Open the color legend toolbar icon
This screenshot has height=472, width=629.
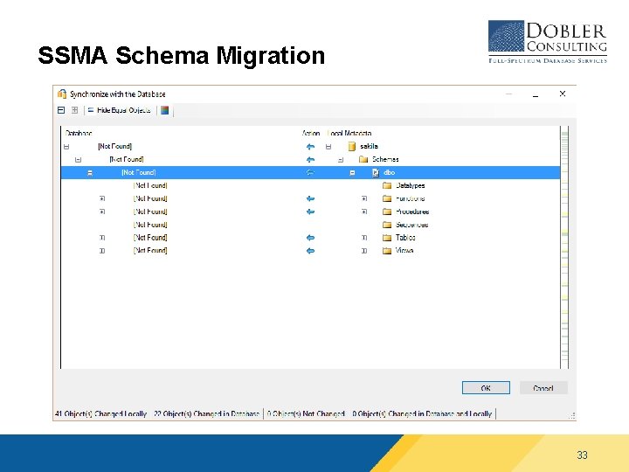(164, 110)
